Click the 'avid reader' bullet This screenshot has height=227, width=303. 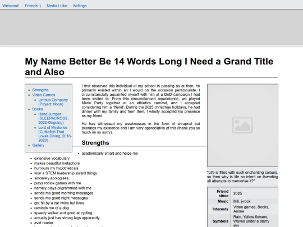[44, 223]
